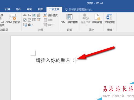Switch to 邮件 tab
Image resolution: width=134 pixels, height=100 pixels.
[18, 9]
